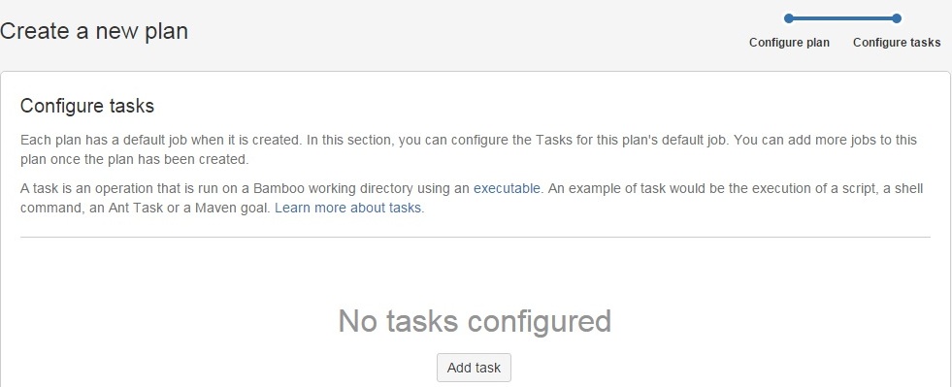The width and height of the screenshot is (952, 387).
Task: Go back to the Configure plan step label
Action: pos(789,43)
